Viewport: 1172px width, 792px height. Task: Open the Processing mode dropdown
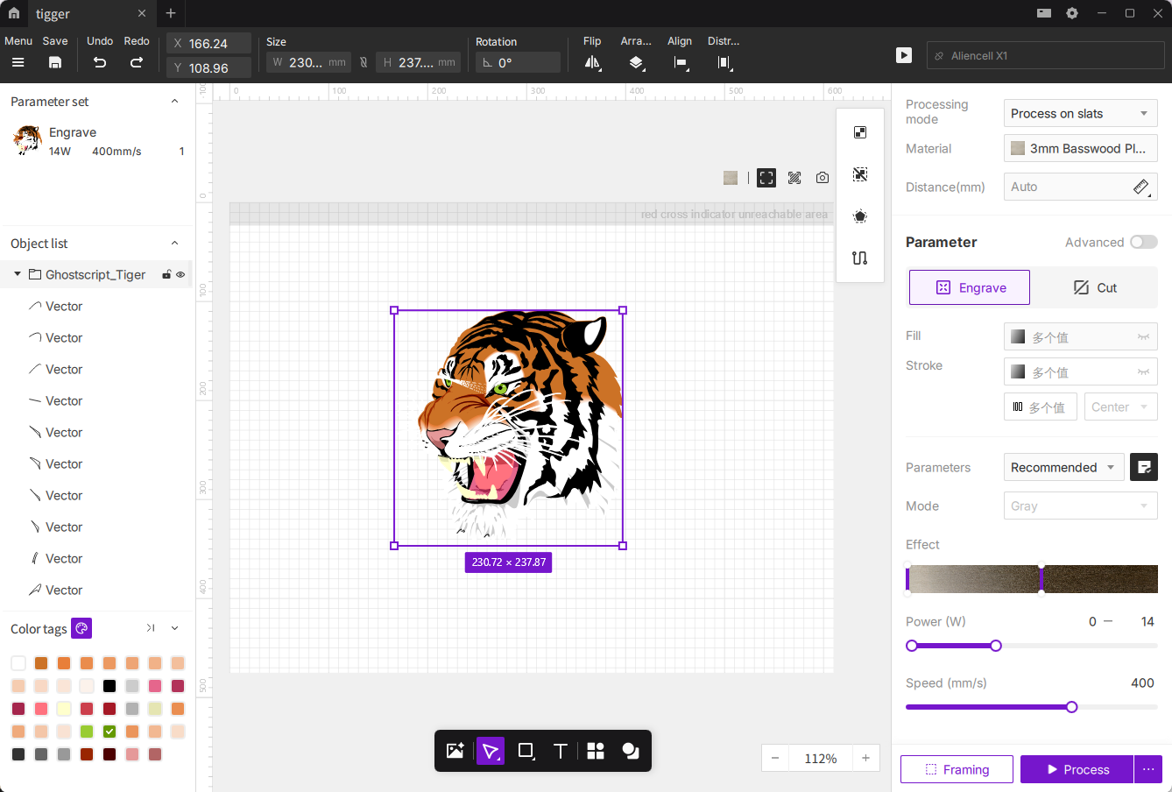pos(1080,113)
